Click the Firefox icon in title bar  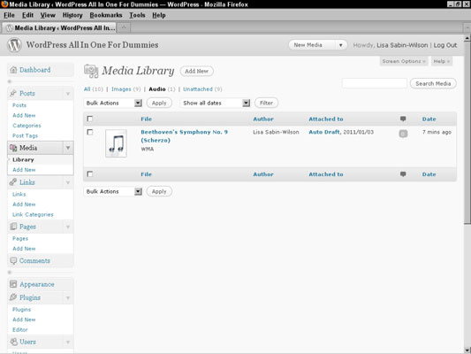[x=4, y=4]
